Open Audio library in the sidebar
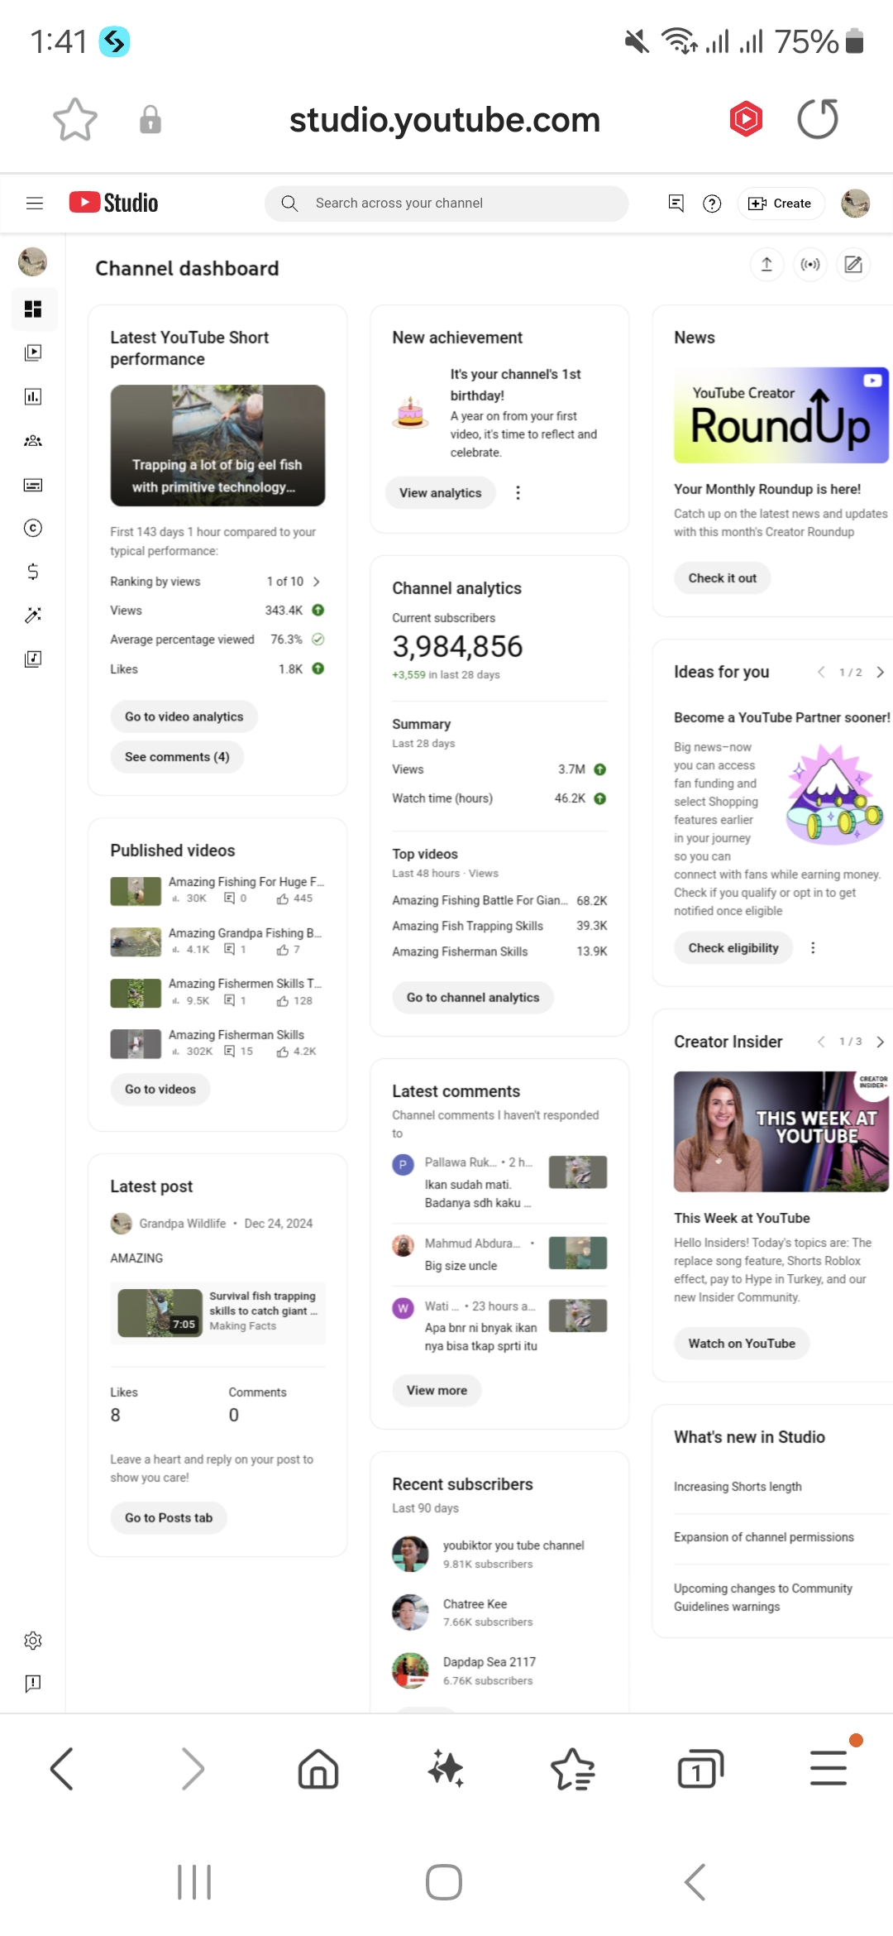Image resolution: width=893 pixels, height=1936 pixels. pos(33,659)
